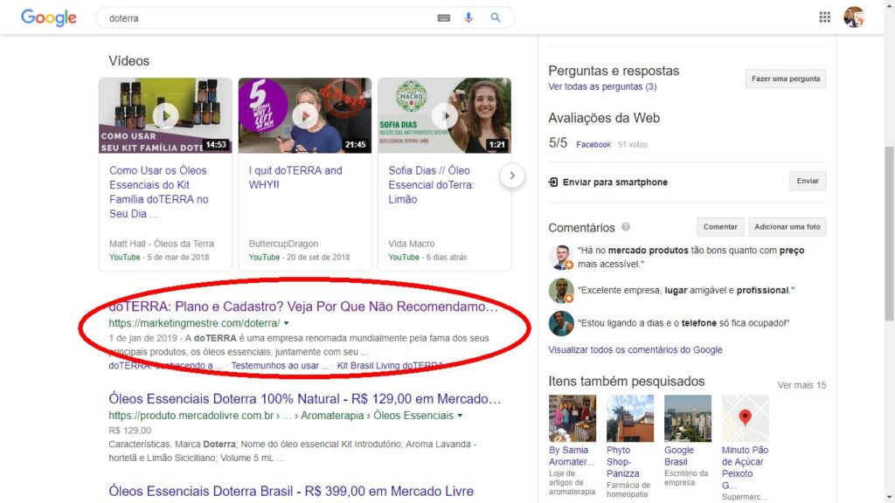Open the Phyto Shop-Panizza thumbnail

[630, 418]
